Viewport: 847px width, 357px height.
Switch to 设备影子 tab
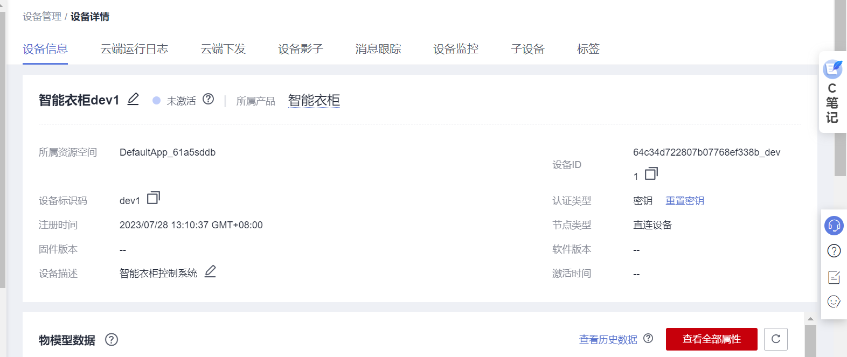point(301,49)
